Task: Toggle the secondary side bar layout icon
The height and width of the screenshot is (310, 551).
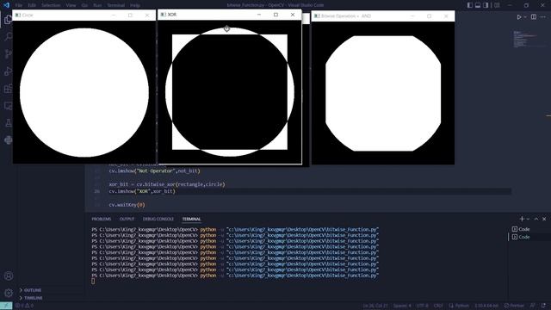Action: coord(486,5)
